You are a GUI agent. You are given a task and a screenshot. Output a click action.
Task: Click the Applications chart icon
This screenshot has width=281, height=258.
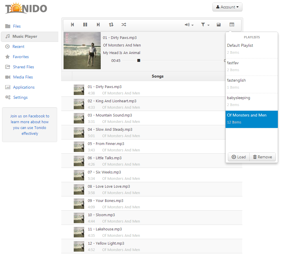click(8, 87)
